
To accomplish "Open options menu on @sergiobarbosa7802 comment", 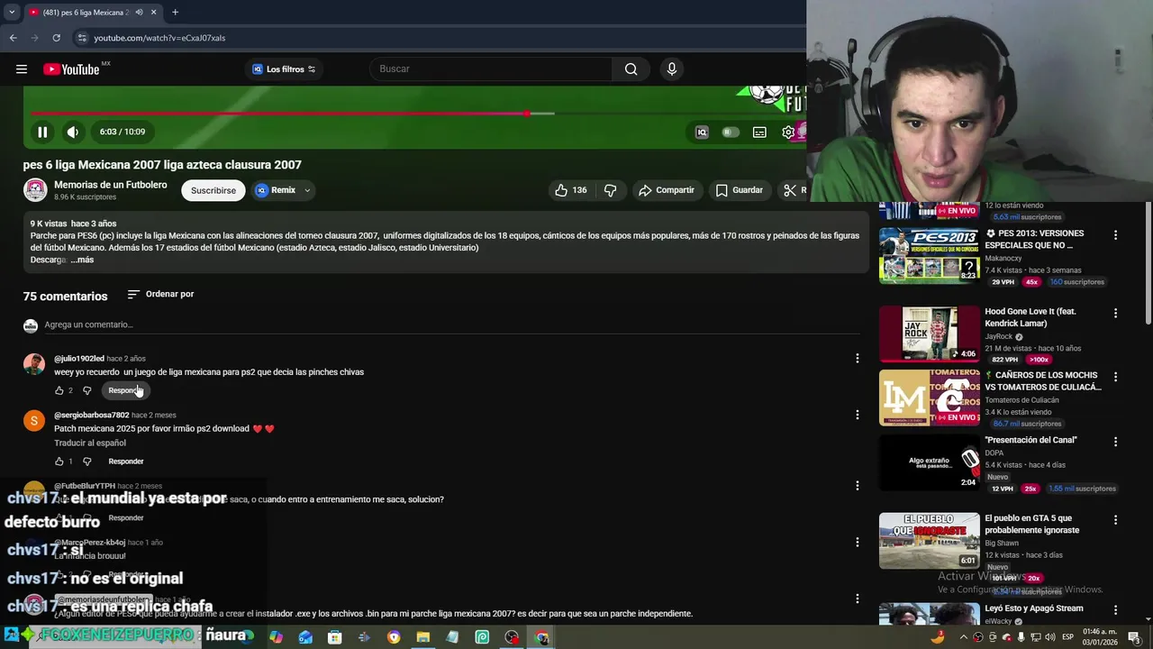I will [857, 416].
